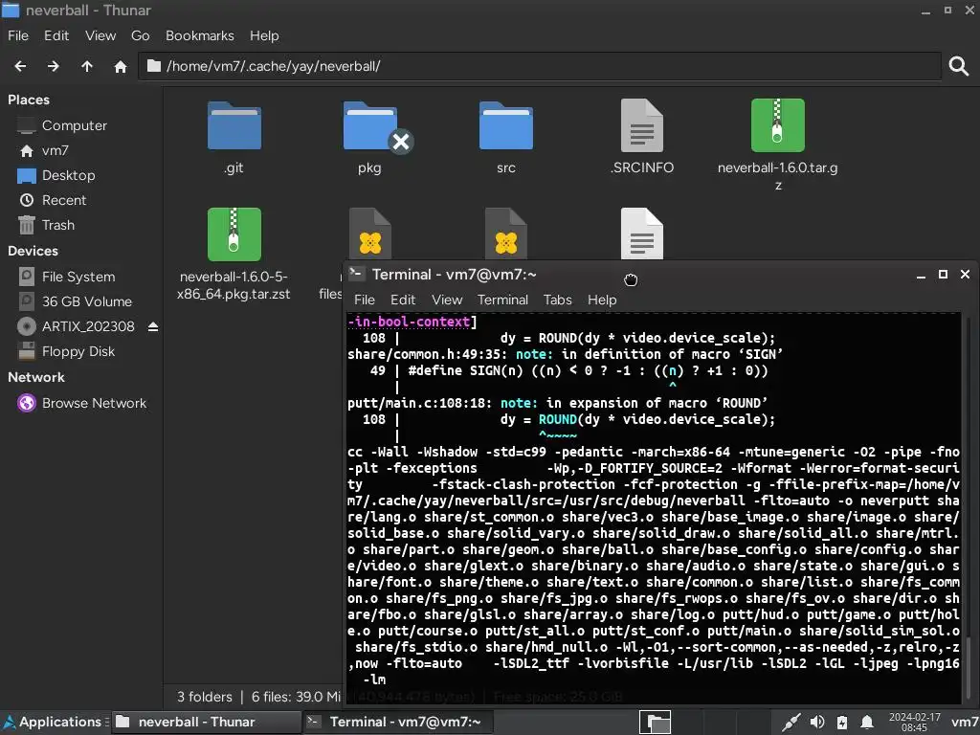Open home folder via toolbar icon
The image size is (980, 735).
pyautogui.click(x=120, y=66)
